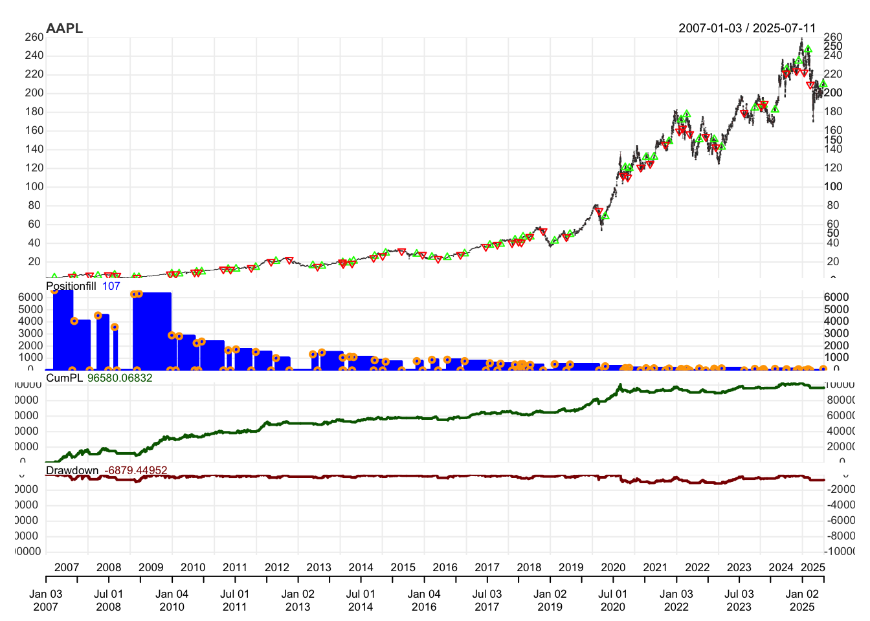Click the Jan 02 2019 date label
Image resolution: width=870 pixels, height=621 pixels.
click(x=550, y=600)
